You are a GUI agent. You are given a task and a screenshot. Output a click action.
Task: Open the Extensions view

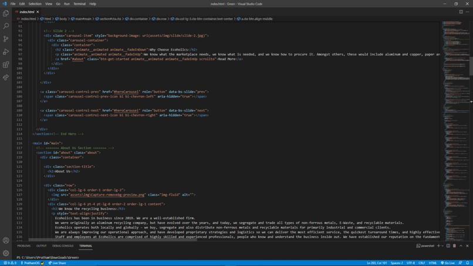[x=6, y=65]
